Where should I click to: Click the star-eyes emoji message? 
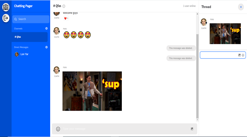click(x=77, y=35)
